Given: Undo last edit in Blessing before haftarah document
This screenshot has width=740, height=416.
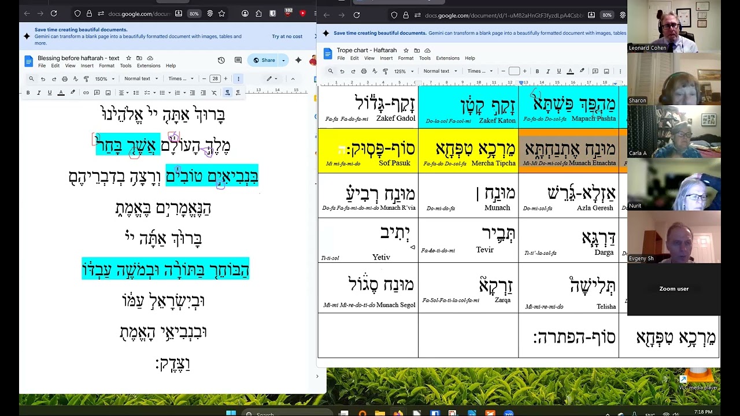Looking at the screenshot, I should [43, 79].
